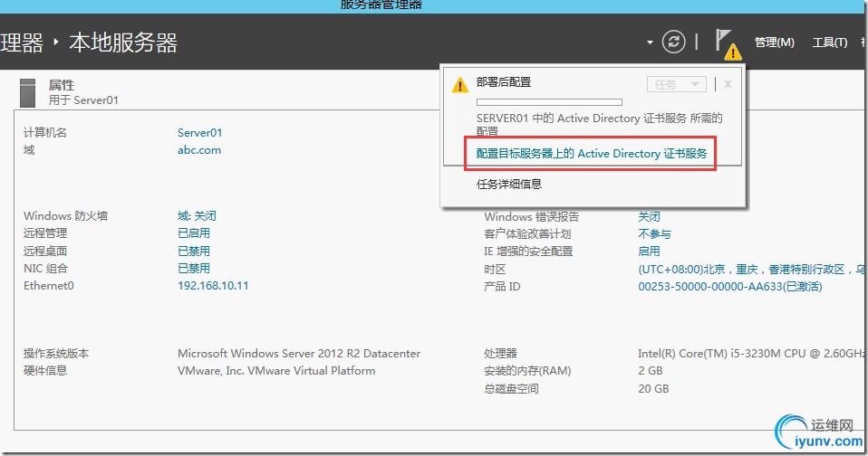Open notifications flag with warning

pos(728,43)
